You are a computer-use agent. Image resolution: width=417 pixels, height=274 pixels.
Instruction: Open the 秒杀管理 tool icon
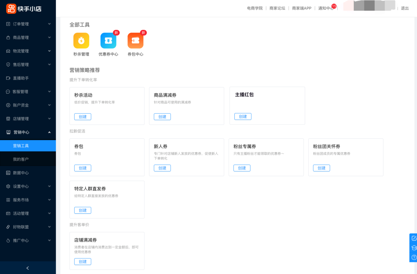pyautogui.click(x=81, y=41)
